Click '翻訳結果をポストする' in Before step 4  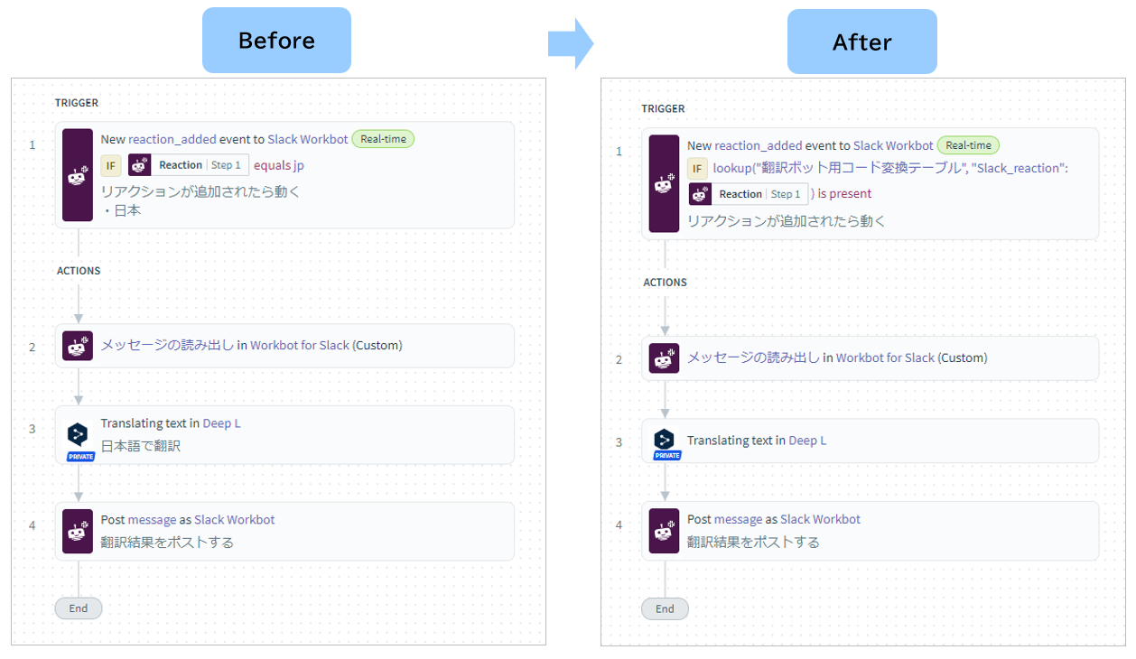coord(167,543)
